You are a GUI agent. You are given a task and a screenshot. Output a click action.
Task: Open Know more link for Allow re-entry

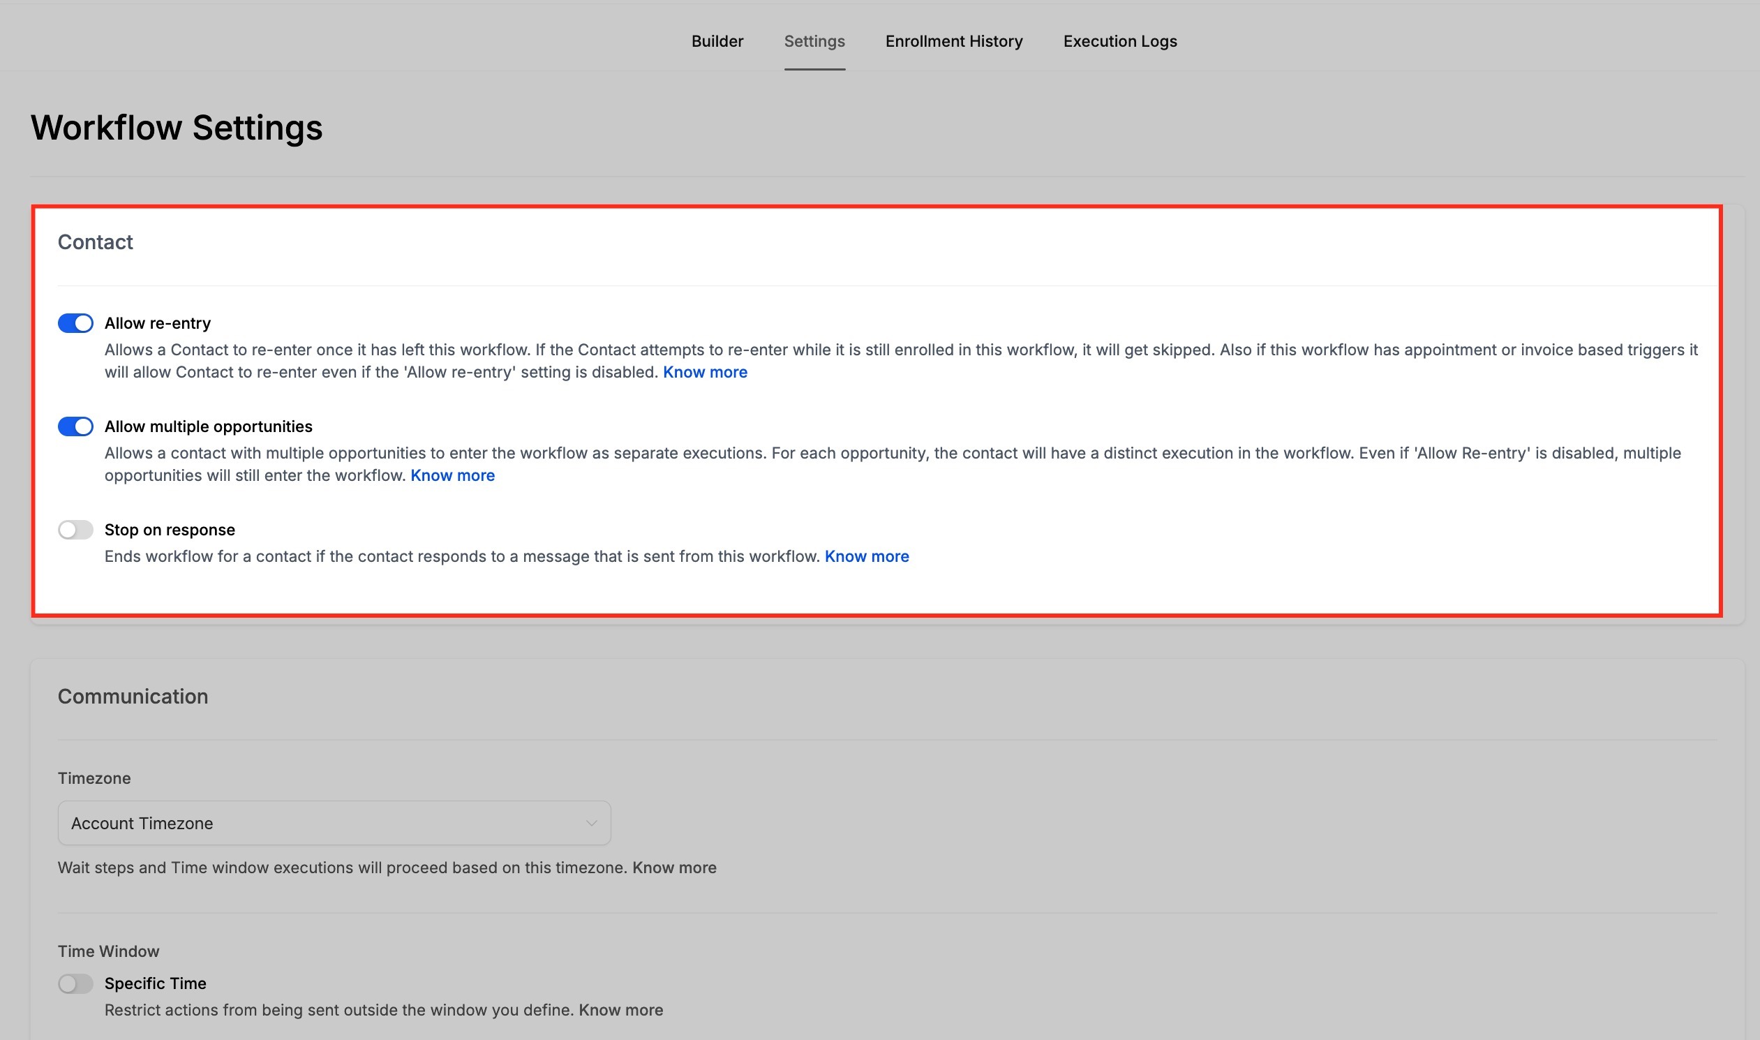click(x=705, y=372)
